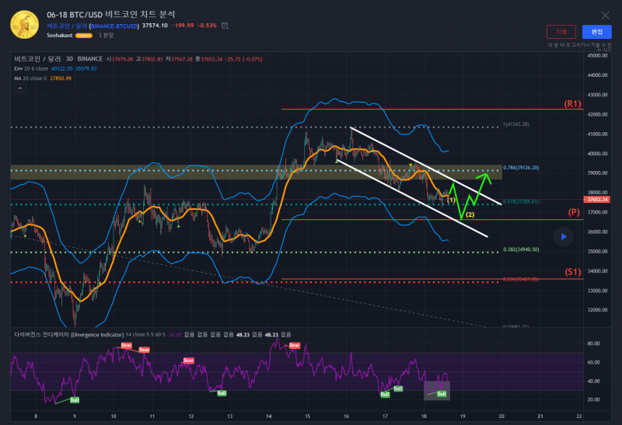Viewport: 622px width, 425px height.
Task: Click the blue 편집 edit button
Action: click(596, 31)
